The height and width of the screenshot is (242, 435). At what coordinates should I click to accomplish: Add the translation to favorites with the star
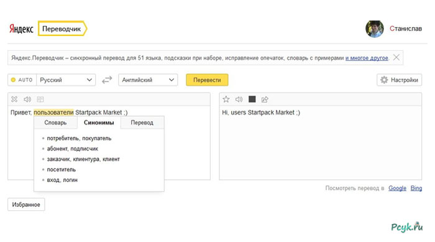coord(226,99)
